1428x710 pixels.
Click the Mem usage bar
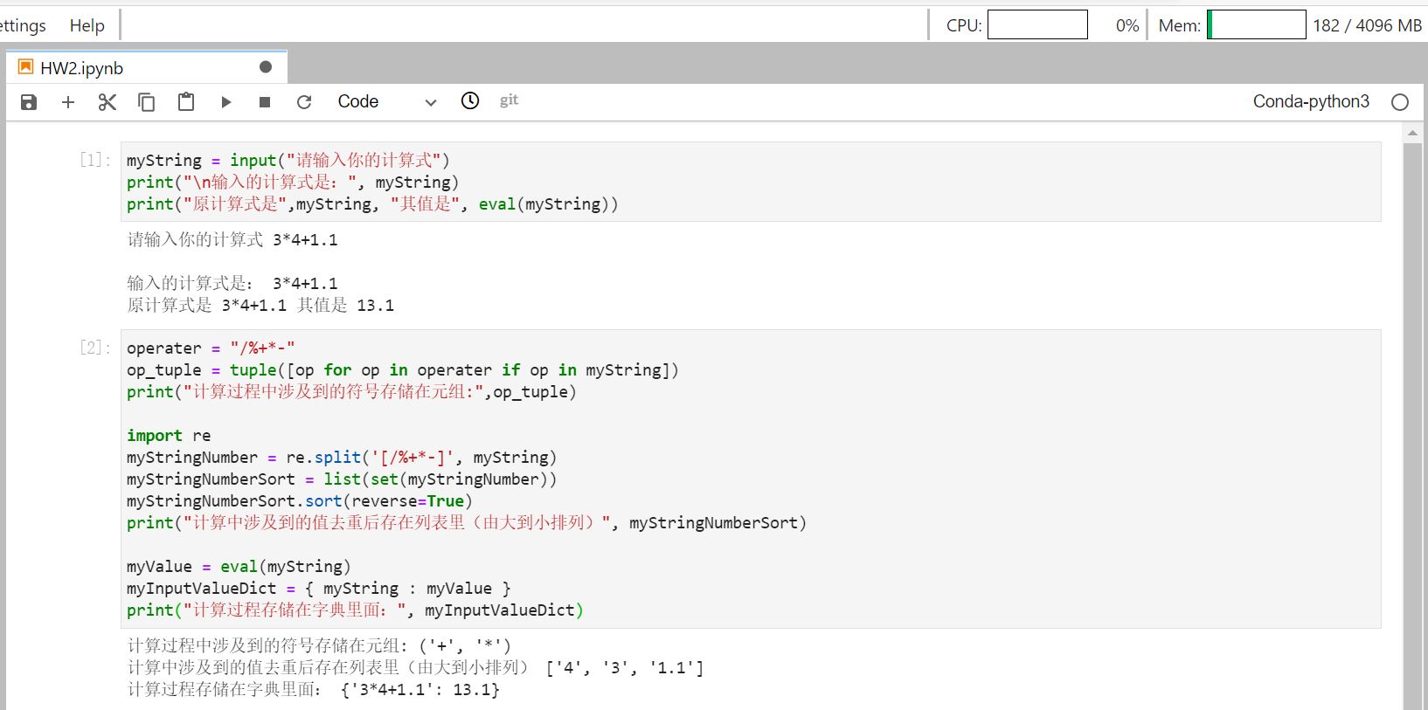pyautogui.click(x=1257, y=24)
